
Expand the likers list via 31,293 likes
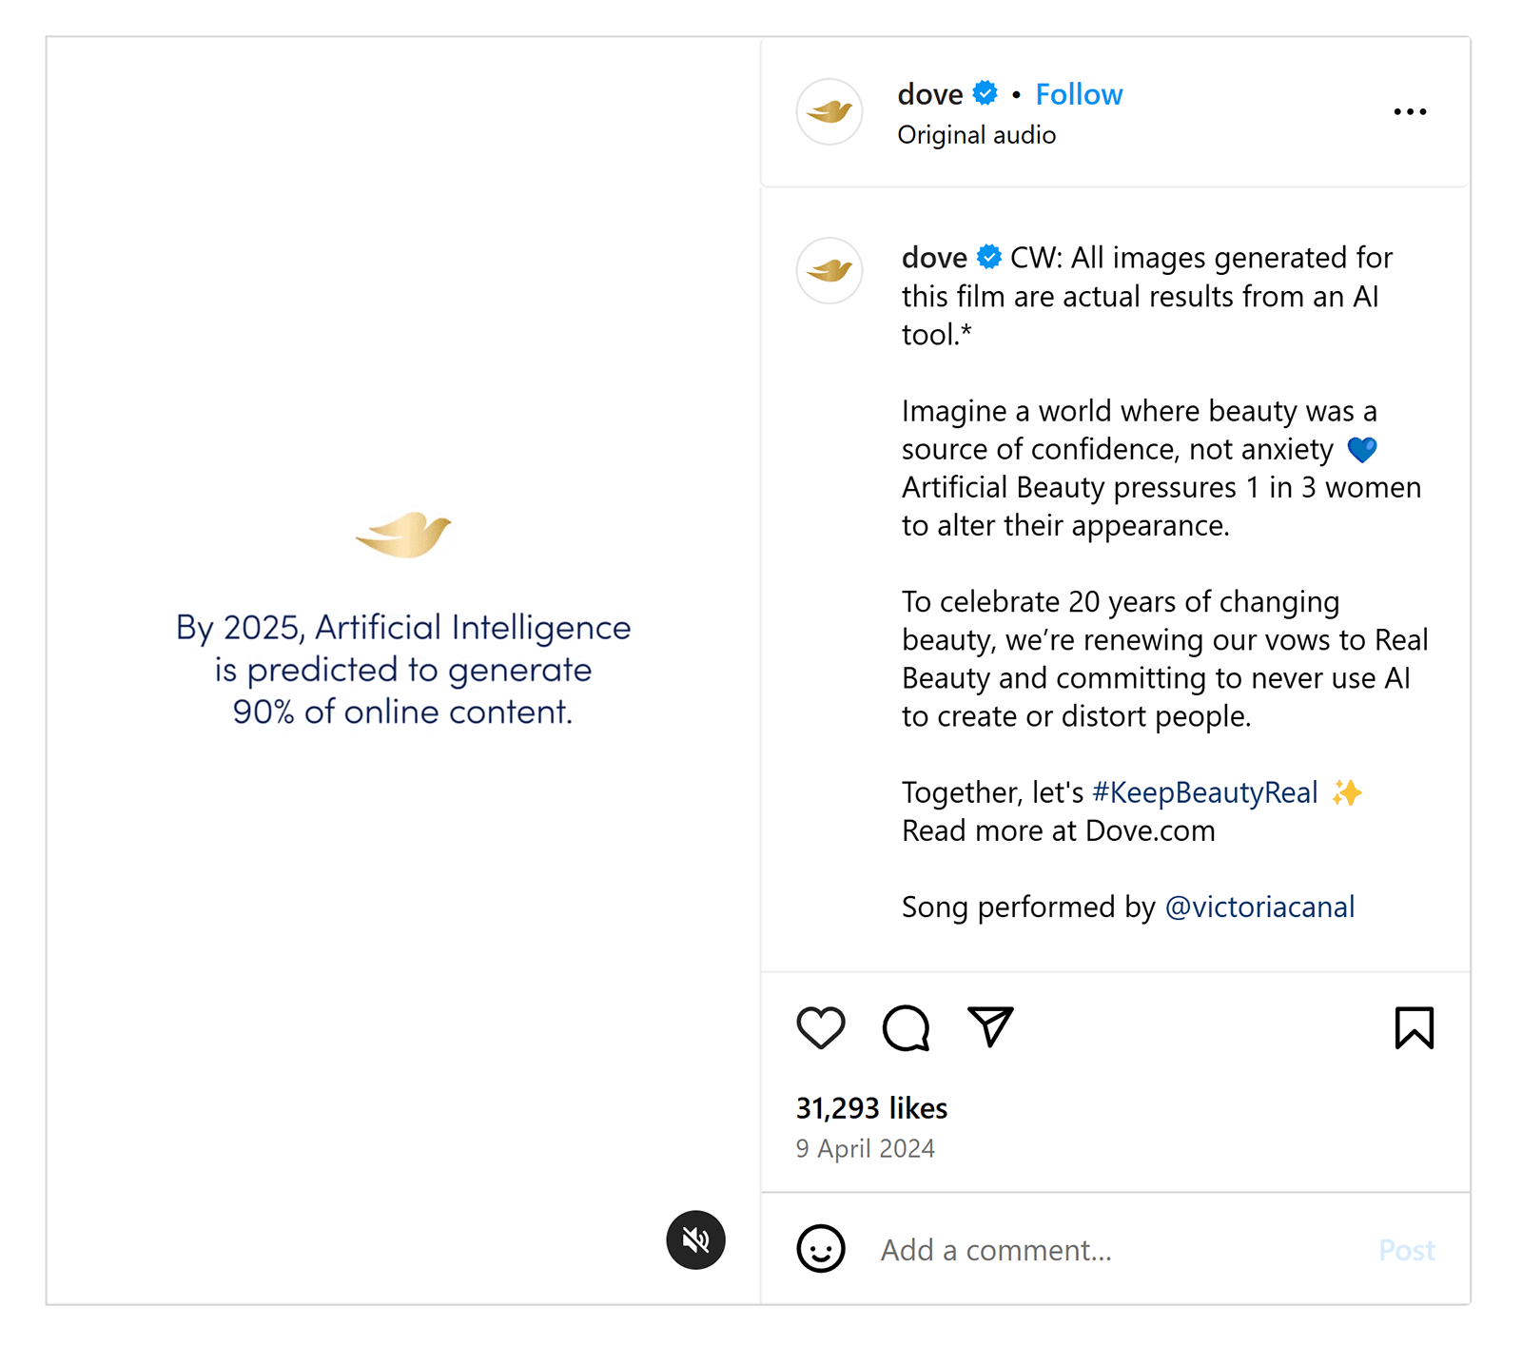870,1107
